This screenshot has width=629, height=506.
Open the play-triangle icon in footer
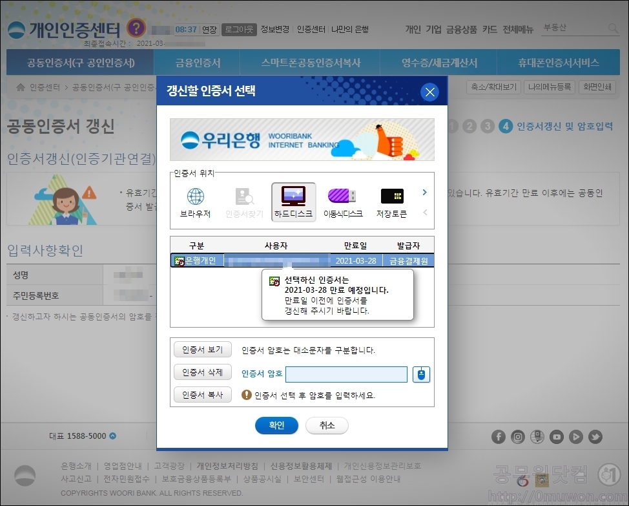(x=575, y=437)
